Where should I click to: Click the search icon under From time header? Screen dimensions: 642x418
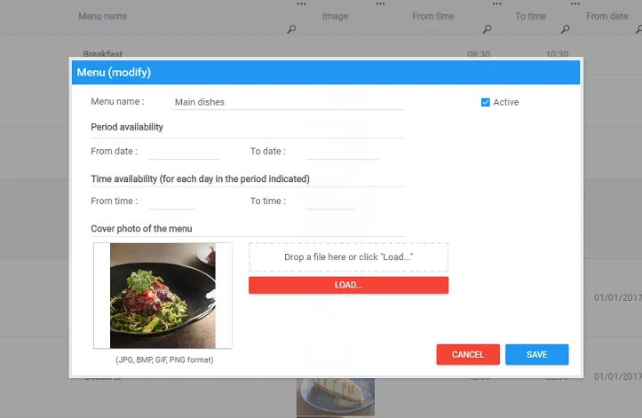pos(487,29)
